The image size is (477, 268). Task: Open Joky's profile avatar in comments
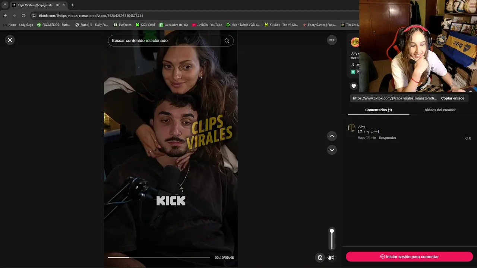point(351,128)
